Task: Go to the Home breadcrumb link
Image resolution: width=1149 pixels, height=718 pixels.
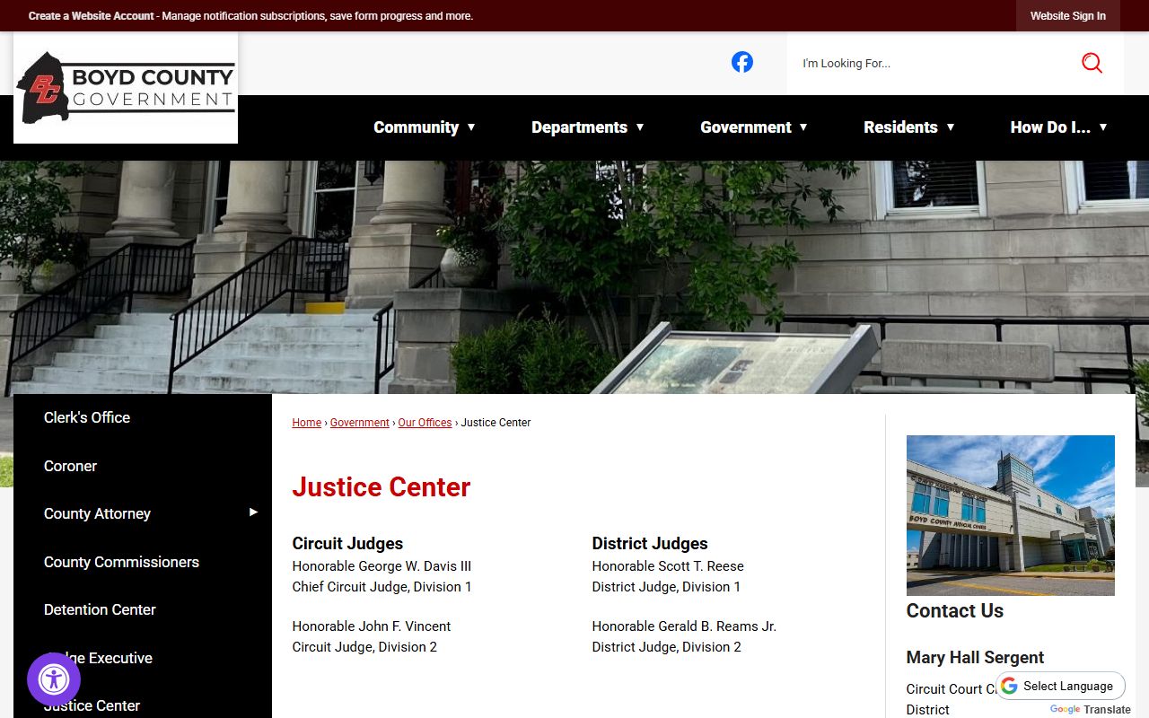Action: (x=307, y=423)
